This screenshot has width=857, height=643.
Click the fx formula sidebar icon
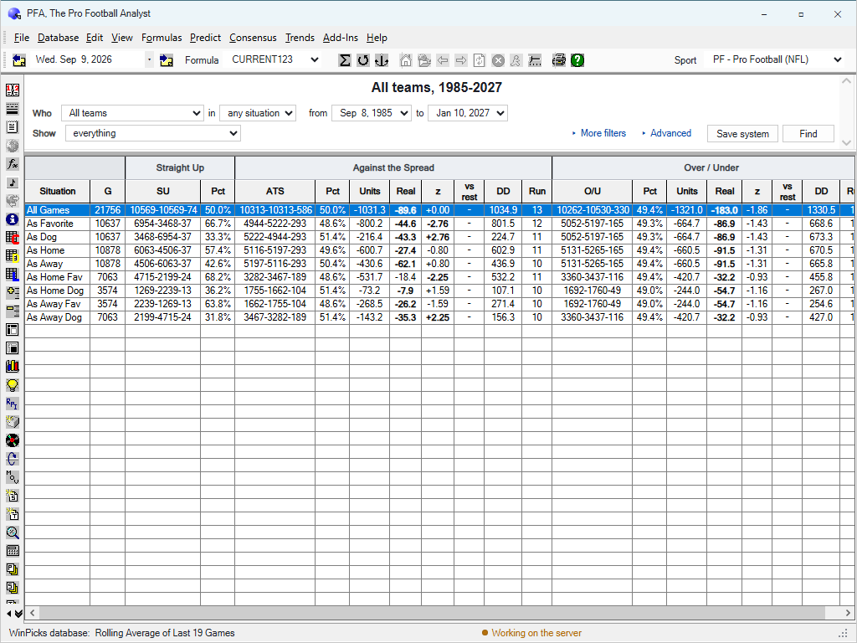point(12,163)
